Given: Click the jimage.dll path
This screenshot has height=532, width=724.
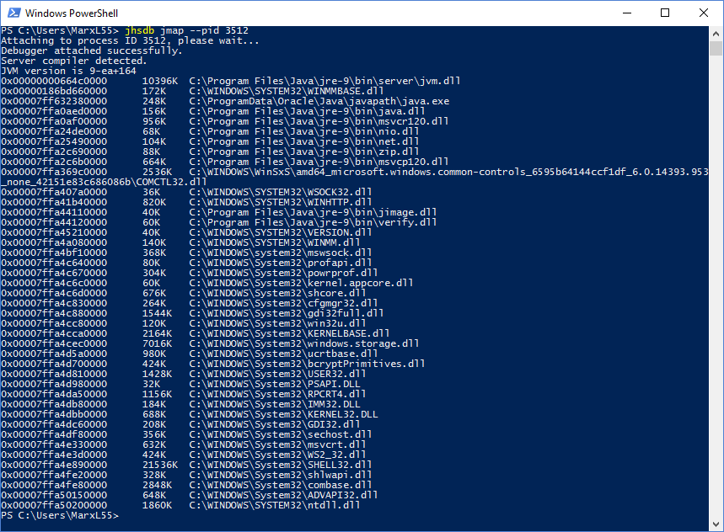Looking at the screenshot, I should [313, 212].
